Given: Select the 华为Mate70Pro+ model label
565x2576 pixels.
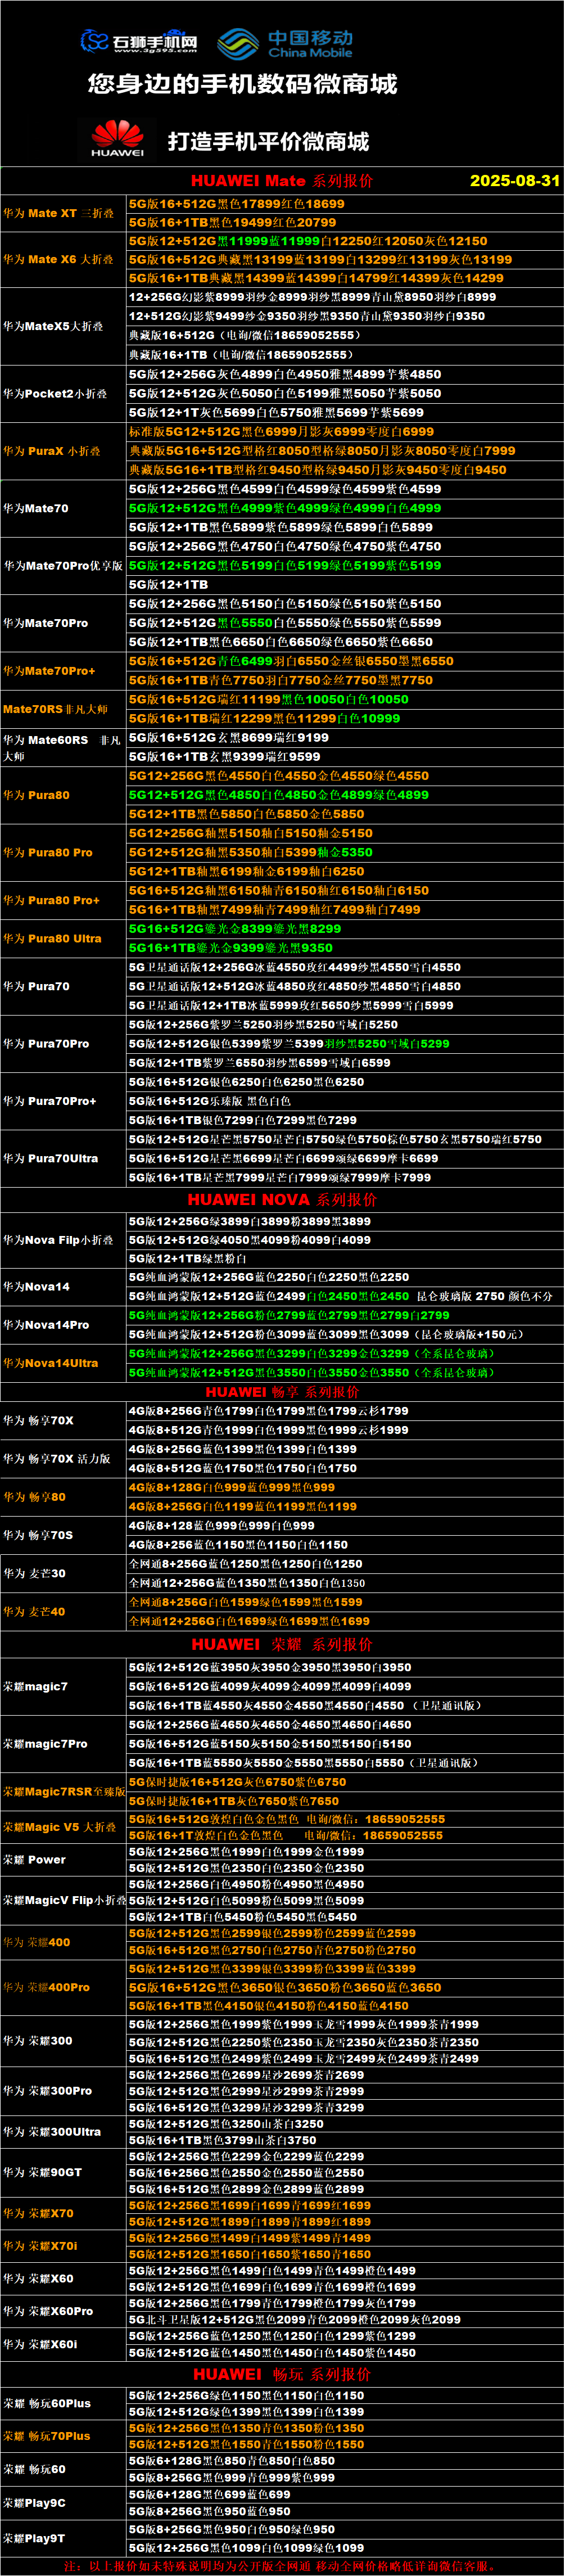Looking at the screenshot, I should click(49, 670).
